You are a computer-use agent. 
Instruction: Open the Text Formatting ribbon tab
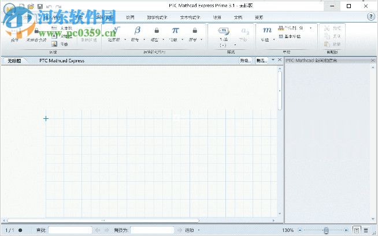click(x=190, y=17)
